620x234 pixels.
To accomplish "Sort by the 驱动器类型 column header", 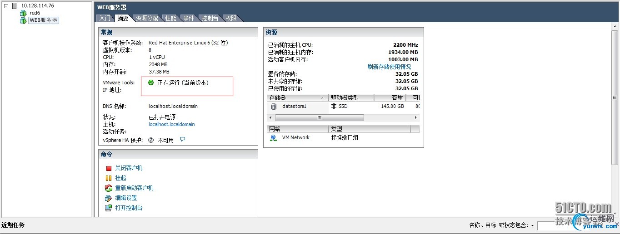I will [x=351, y=98].
